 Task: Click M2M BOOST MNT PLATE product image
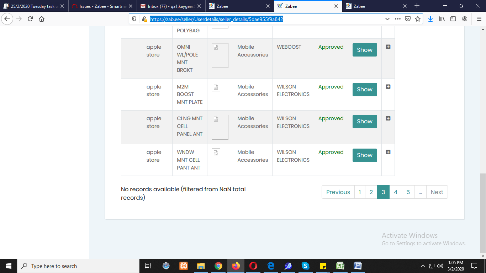coord(216,87)
